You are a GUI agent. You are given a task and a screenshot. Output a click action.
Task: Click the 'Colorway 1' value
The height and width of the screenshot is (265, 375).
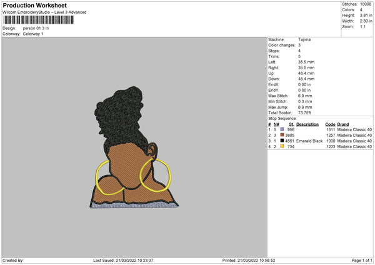click(33, 34)
